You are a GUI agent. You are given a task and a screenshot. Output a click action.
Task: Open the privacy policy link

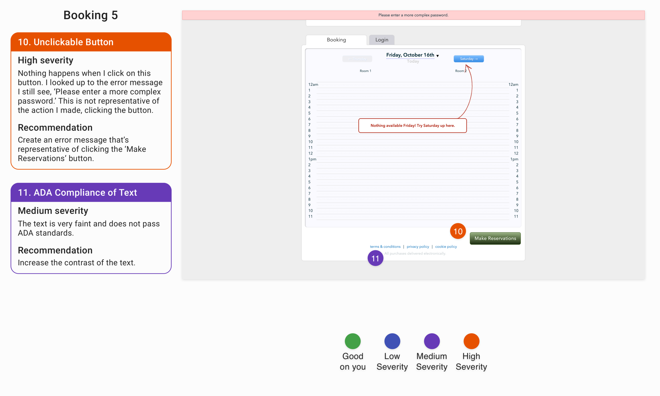click(x=417, y=246)
